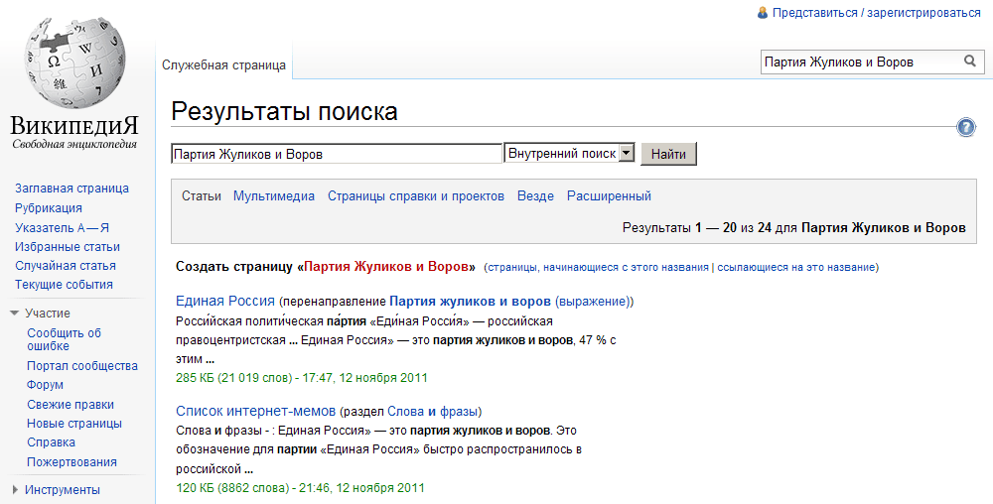Open the Внутренний поиск dropdown

point(626,154)
